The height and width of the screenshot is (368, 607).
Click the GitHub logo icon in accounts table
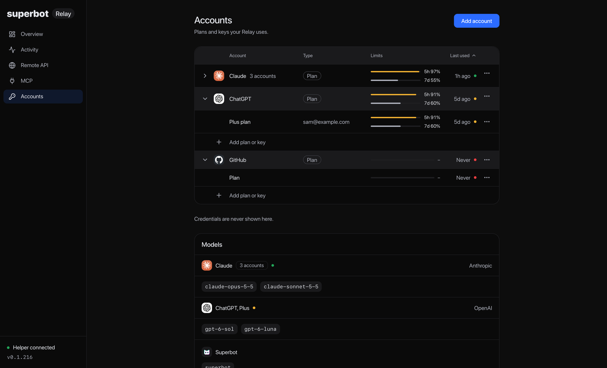219,160
